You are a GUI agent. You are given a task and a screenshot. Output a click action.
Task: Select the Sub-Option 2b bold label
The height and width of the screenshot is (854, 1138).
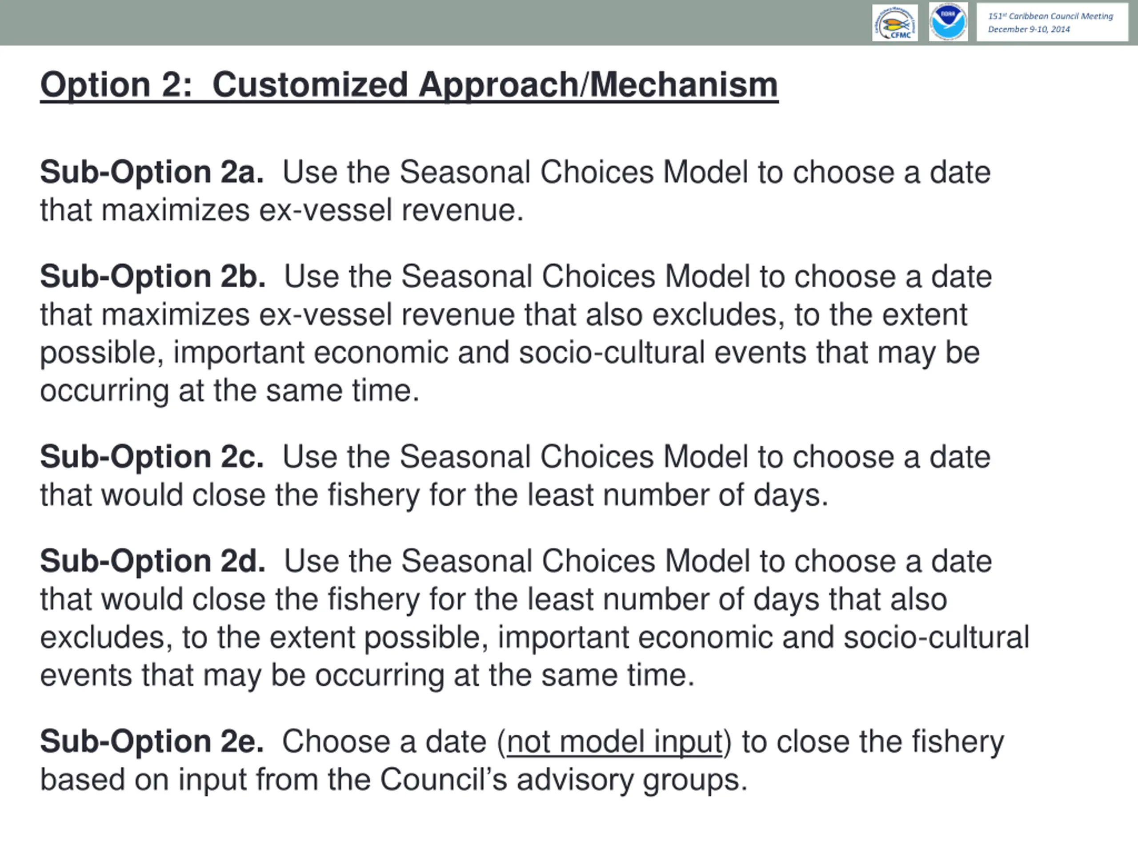point(153,276)
